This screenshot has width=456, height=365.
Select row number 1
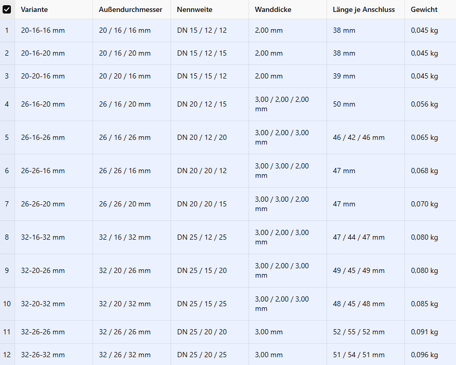point(7,31)
